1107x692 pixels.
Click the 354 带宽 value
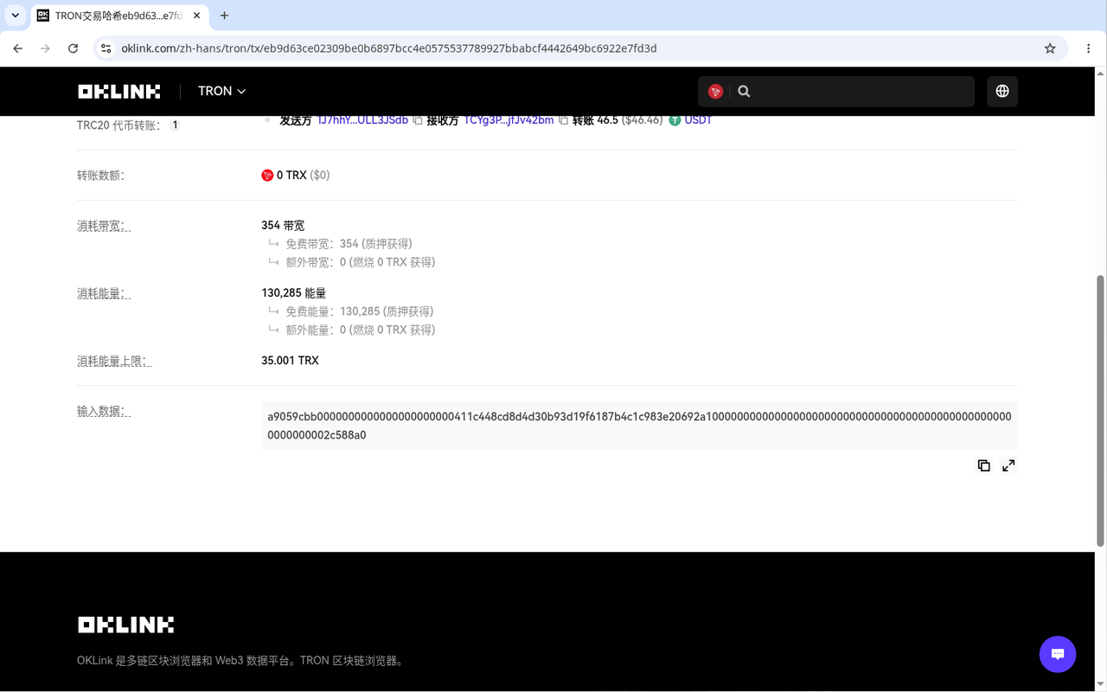[x=283, y=226]
